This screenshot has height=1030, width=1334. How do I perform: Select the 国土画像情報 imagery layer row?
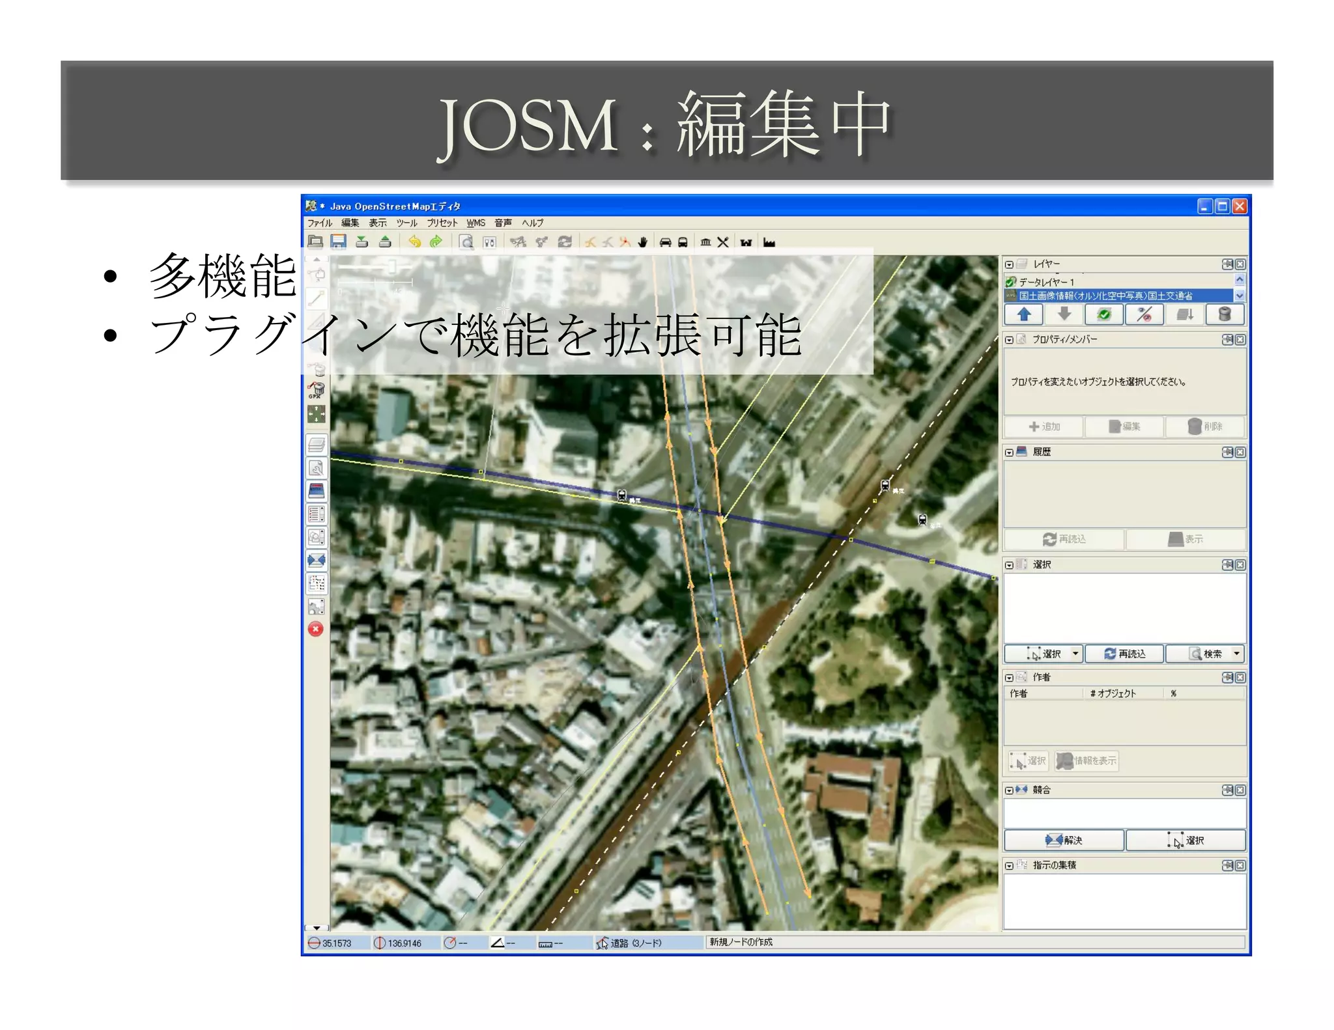click(x=1119, y=296)
